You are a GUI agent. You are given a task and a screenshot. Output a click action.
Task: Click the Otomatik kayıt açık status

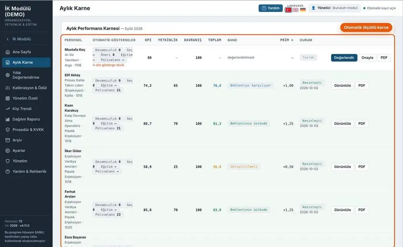(x=380, y=8)
